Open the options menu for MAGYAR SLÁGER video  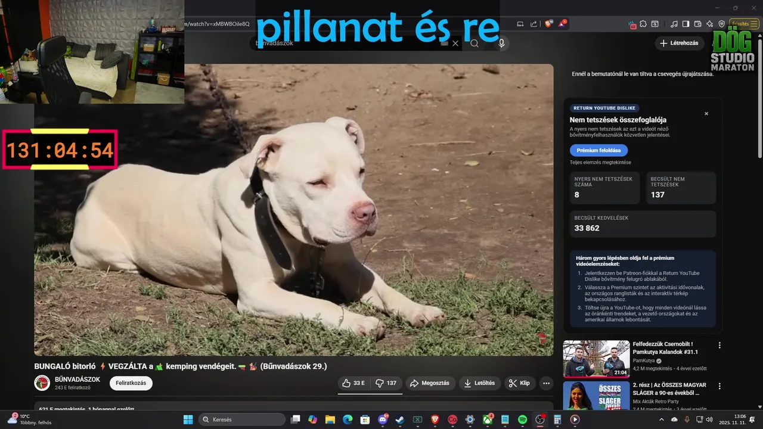pos(719,386)
